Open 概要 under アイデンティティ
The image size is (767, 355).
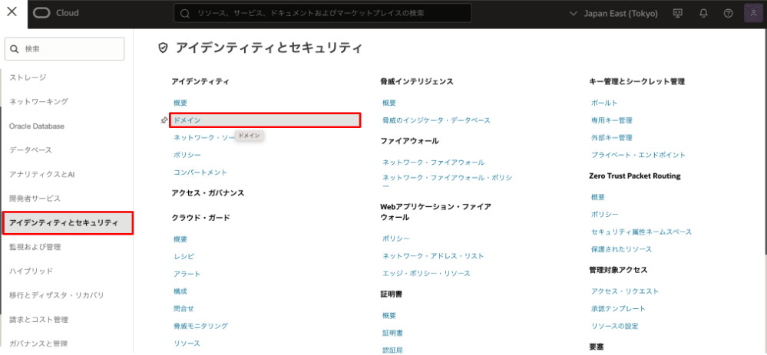click(180, 103)
